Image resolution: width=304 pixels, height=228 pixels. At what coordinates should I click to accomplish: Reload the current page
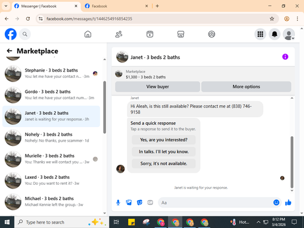(28, 19)
